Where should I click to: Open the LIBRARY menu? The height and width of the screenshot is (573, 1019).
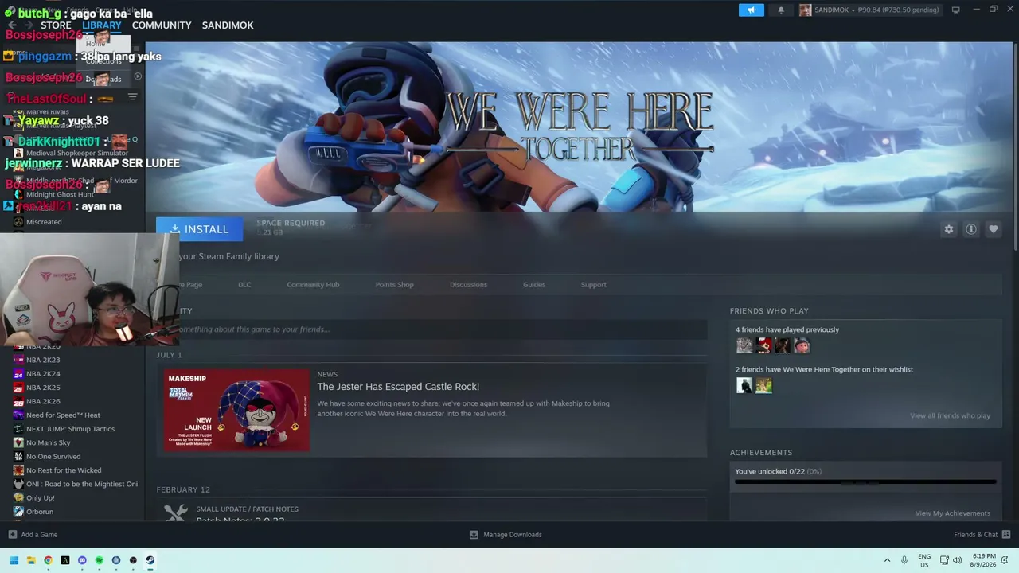(x=102, y=25)
